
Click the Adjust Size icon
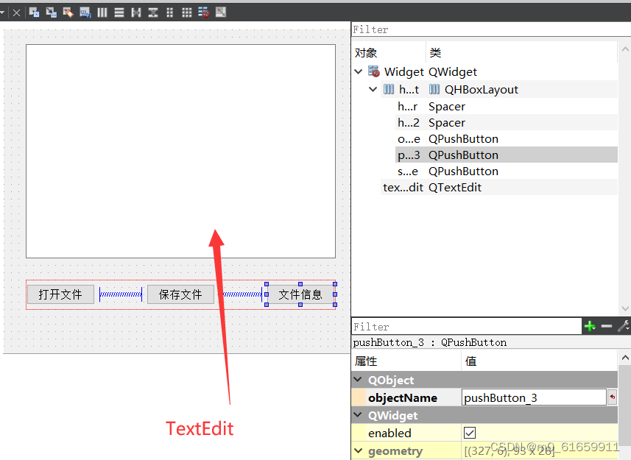pyautogui.click(x=219, y=12)
